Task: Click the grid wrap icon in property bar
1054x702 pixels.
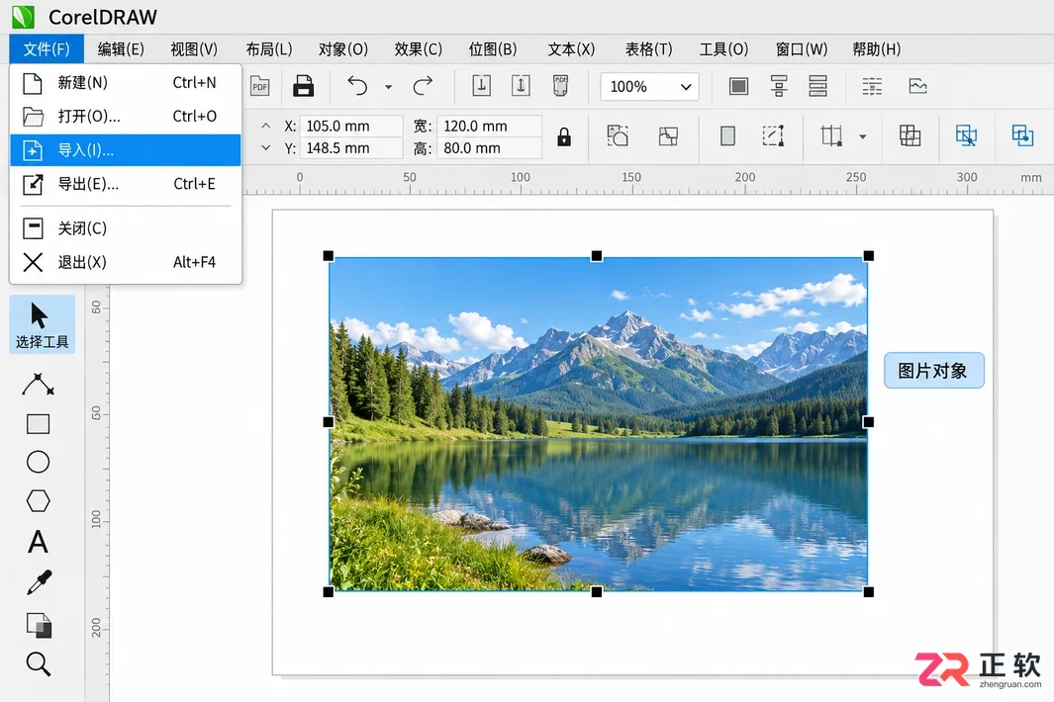Action: tap(910, 135)
